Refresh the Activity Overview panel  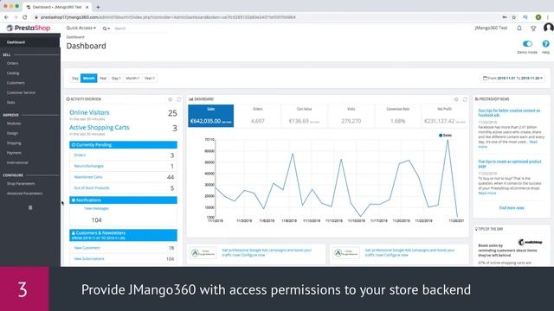[x=179, y=99]
